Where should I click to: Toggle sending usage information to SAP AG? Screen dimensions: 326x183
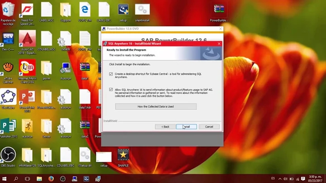[111, 90]
